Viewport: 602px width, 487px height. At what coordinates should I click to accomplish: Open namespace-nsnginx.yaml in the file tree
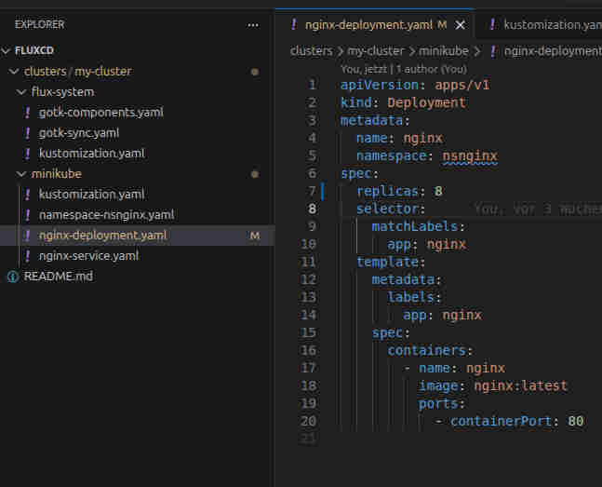106,215
